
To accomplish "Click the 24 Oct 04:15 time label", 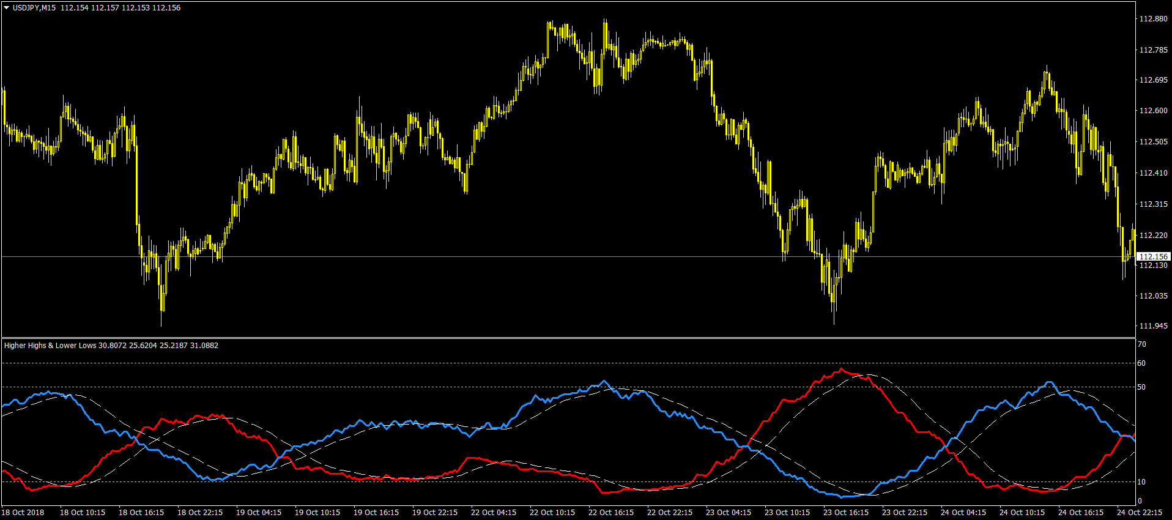I will (963, 513).
